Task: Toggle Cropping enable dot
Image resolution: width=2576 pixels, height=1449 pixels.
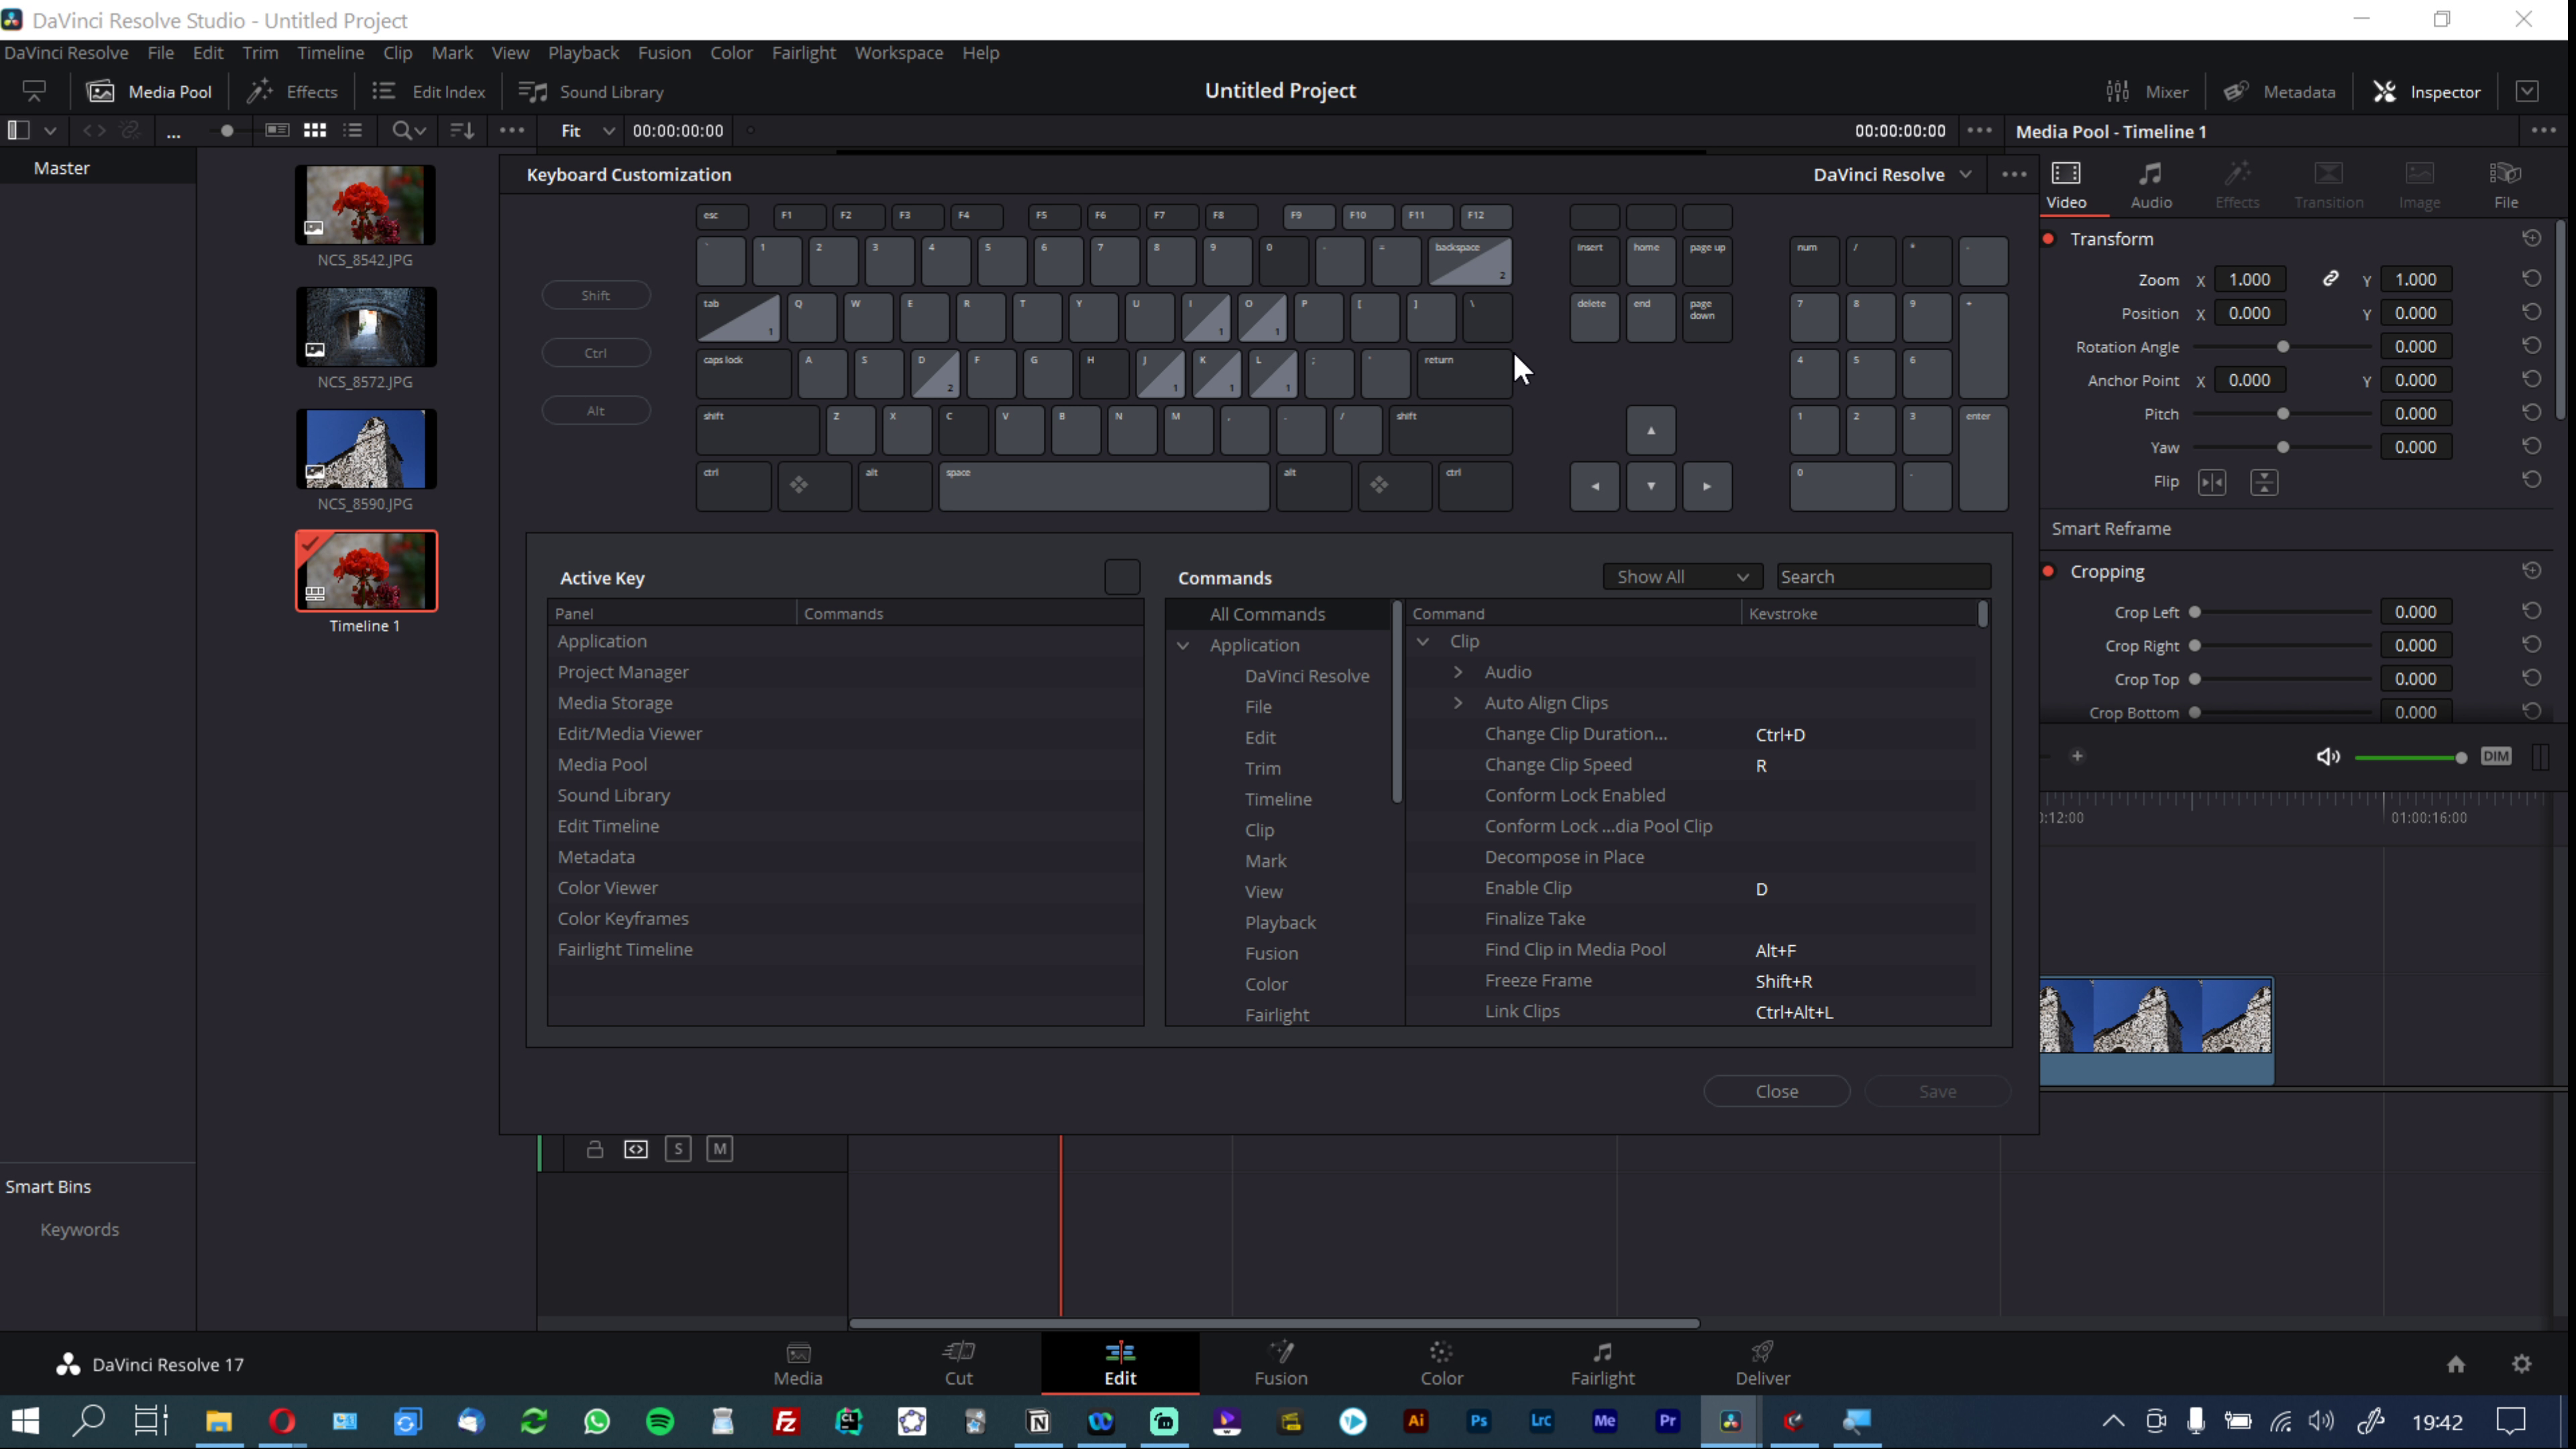Action: [2048, 571]
